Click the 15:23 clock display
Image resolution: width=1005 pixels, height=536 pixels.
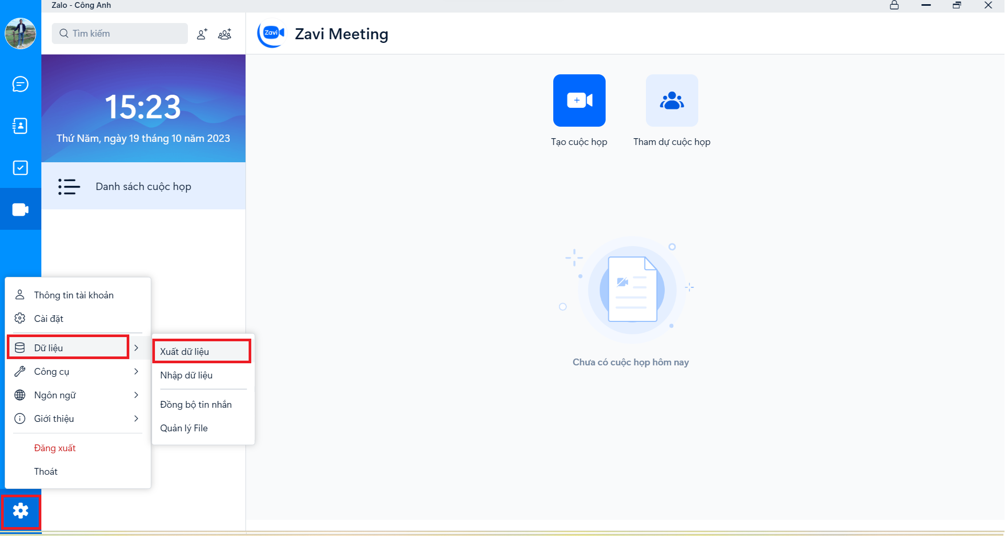143,107
